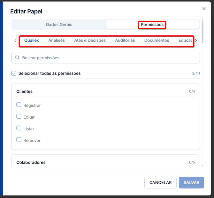Viewport: 214px width, 198px height.
Task: Click the scrollbar up arrow
Action: (x=203, y=19)
